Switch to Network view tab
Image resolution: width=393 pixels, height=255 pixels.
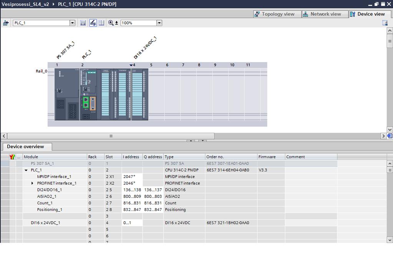point(325,14)
